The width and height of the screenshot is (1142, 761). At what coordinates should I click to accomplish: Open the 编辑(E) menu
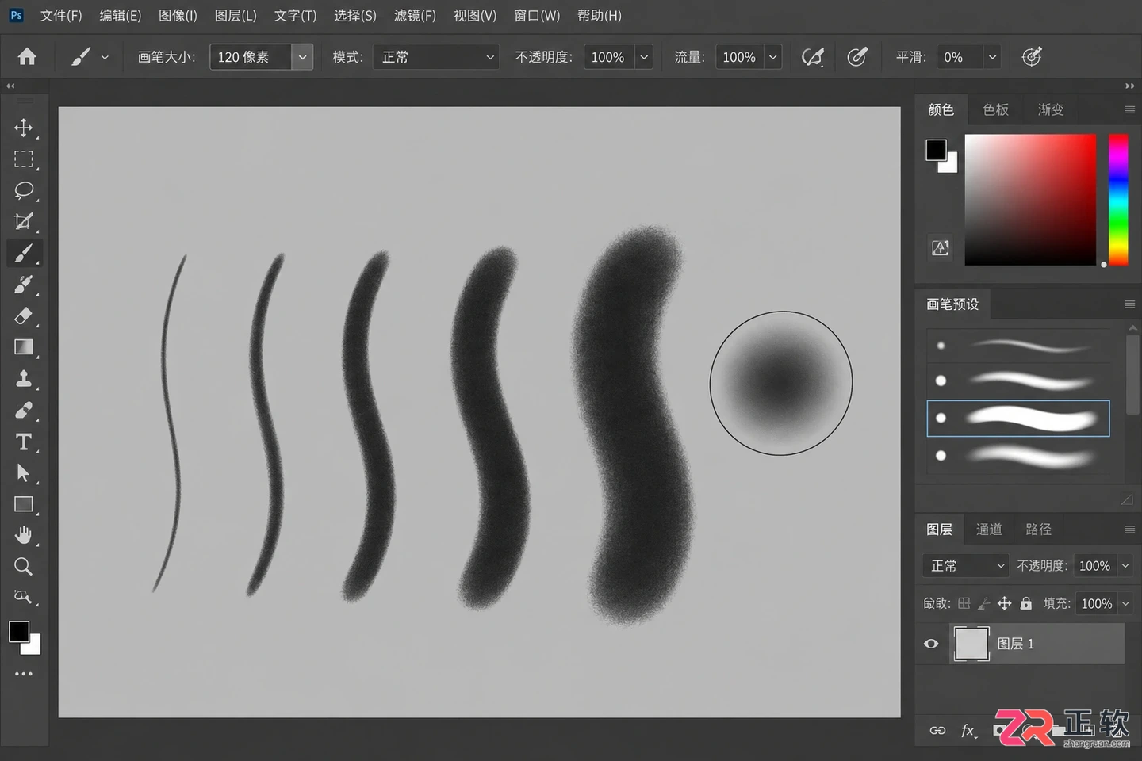coord(120,16)
